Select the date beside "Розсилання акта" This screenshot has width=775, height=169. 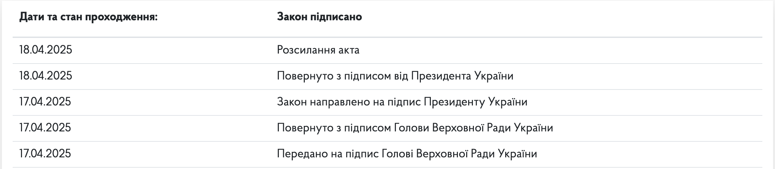click(46, 50)
